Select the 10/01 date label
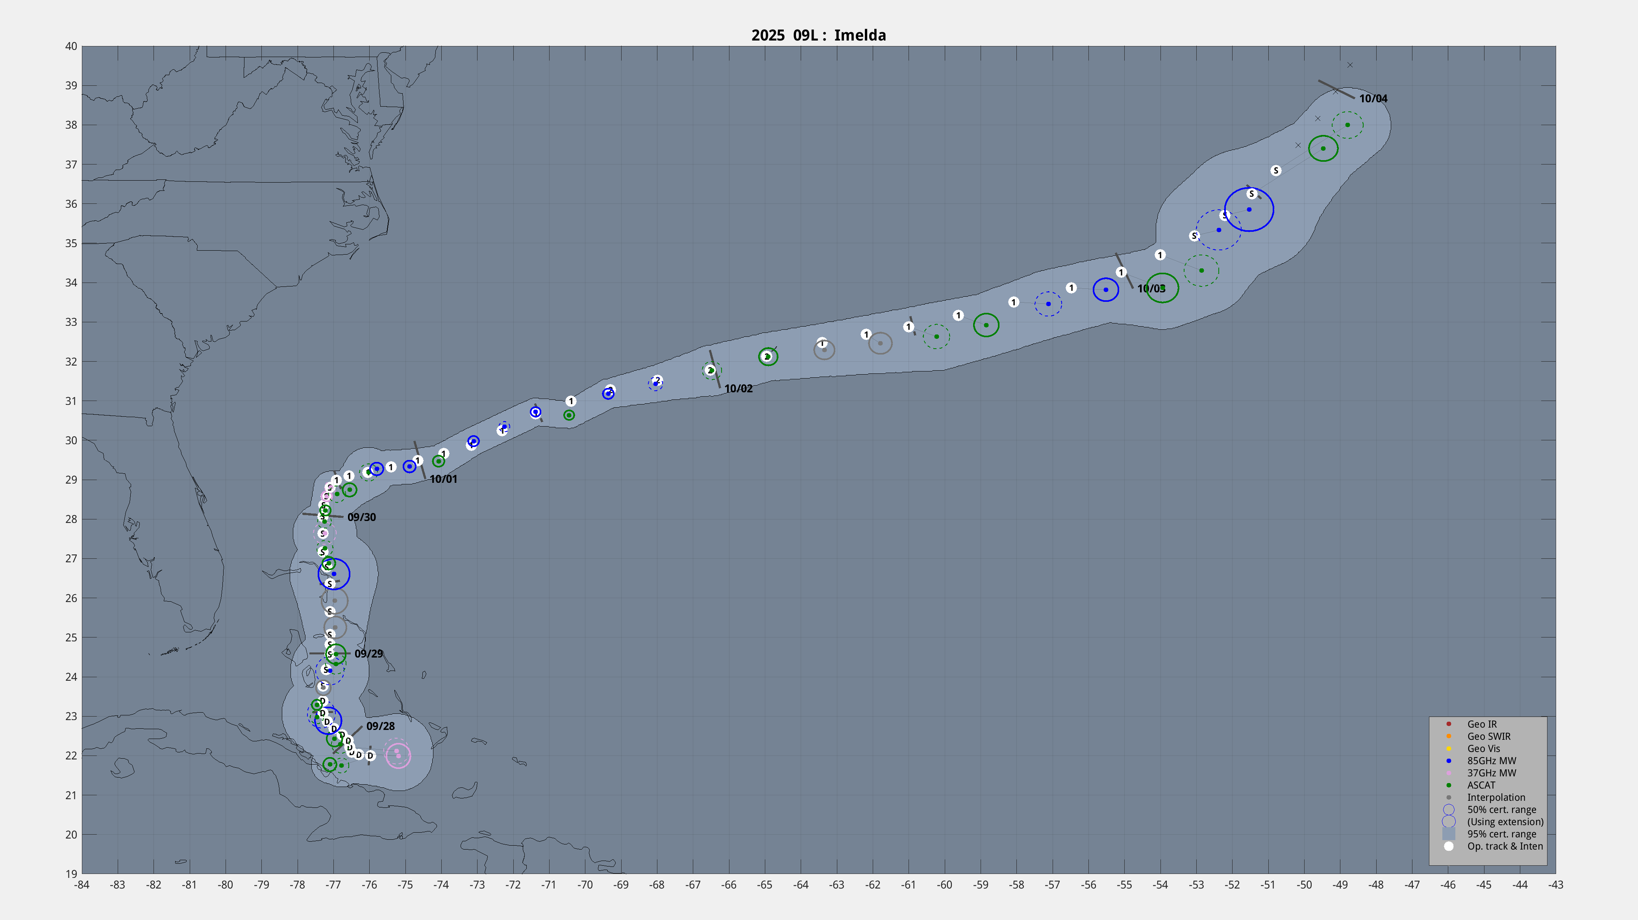Screen dimensions: 1638x920 click(x=443, y=479)
